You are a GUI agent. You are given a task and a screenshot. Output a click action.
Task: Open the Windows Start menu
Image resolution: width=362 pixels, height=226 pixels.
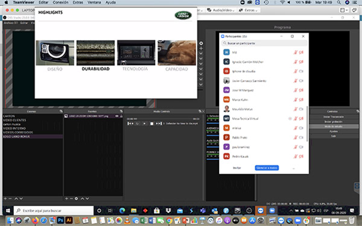(8, 210)
